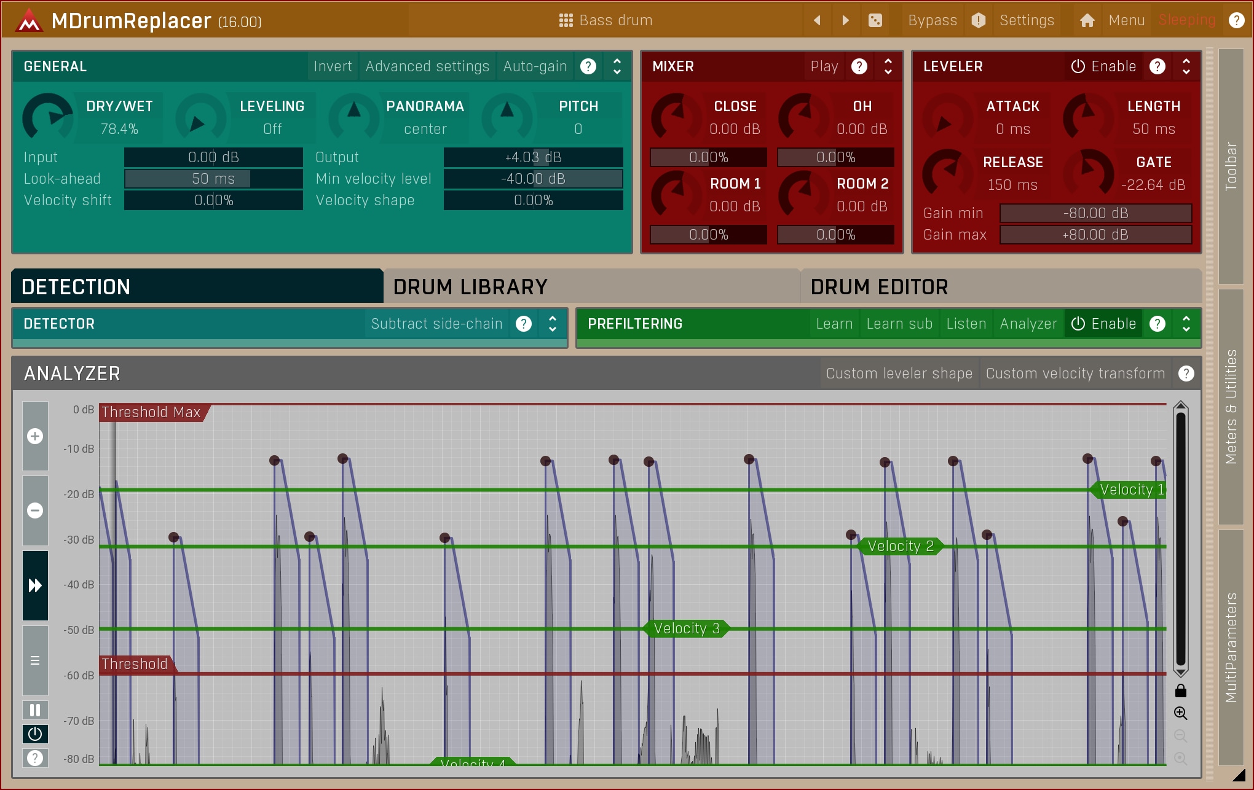Enable the PREFILTERING section
The image size is (1254, 790).
(1103, 324)
